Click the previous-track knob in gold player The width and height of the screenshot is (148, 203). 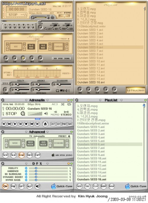5,27
